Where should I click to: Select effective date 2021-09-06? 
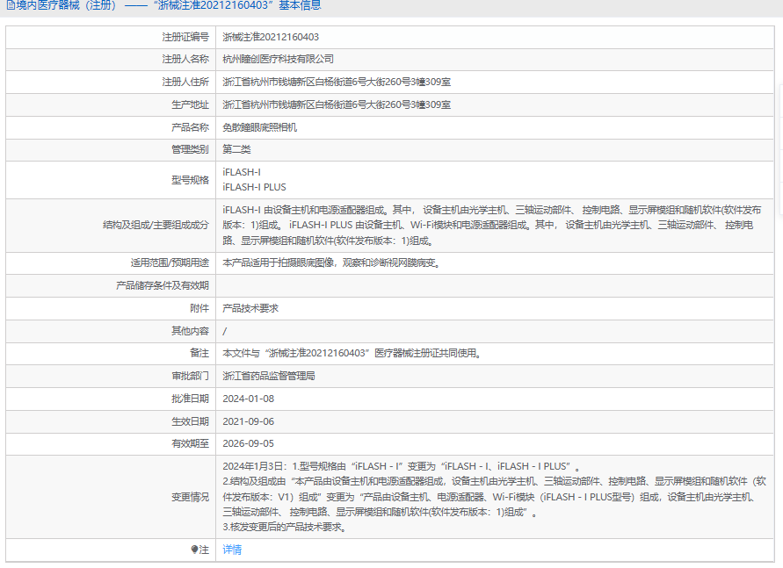248,421
